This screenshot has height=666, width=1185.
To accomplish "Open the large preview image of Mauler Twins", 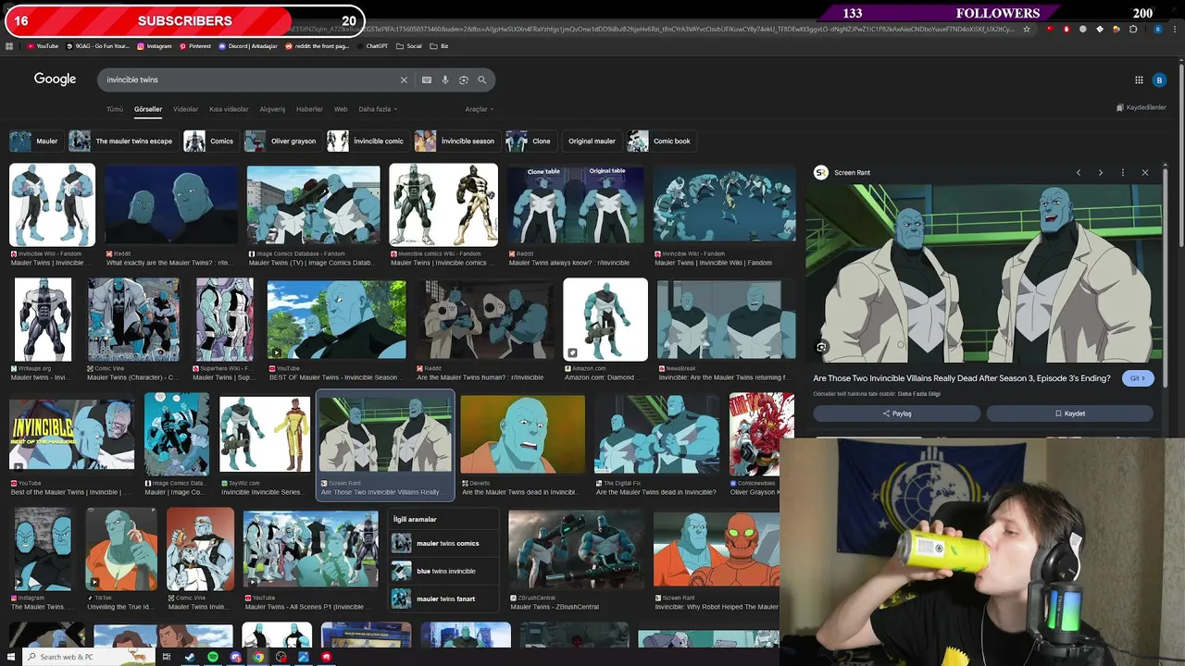I will pos(983,275).
